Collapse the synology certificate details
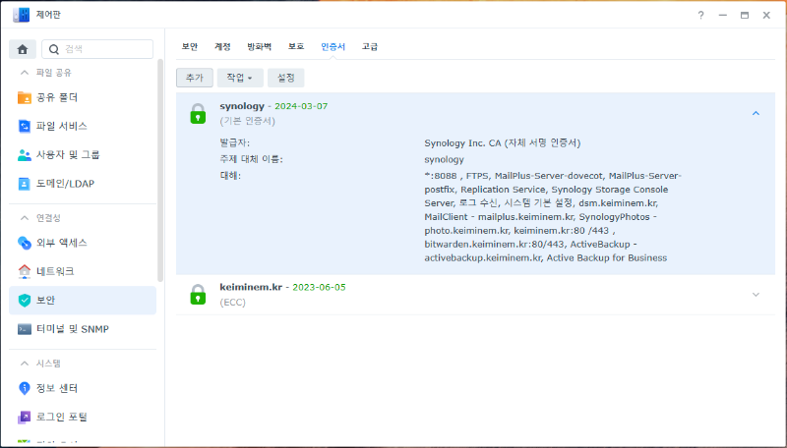Image resolution: width=787 pixels, height=448 pixels. pos(756,113)
